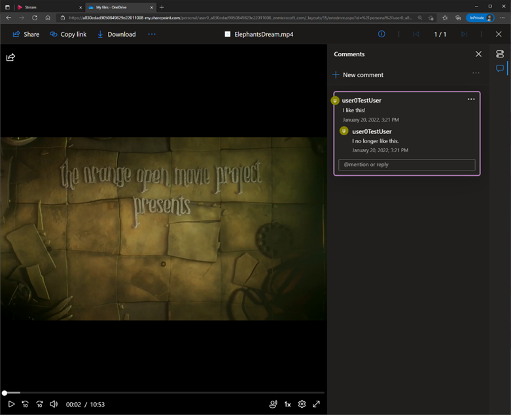Click user0TestUser avatar on reply comment
The width and height of the screenshot is (511, 415).
(x=344, y=131)
